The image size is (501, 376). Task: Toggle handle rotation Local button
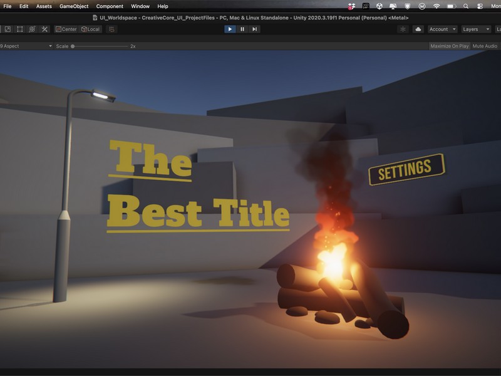tap(90, 29)
